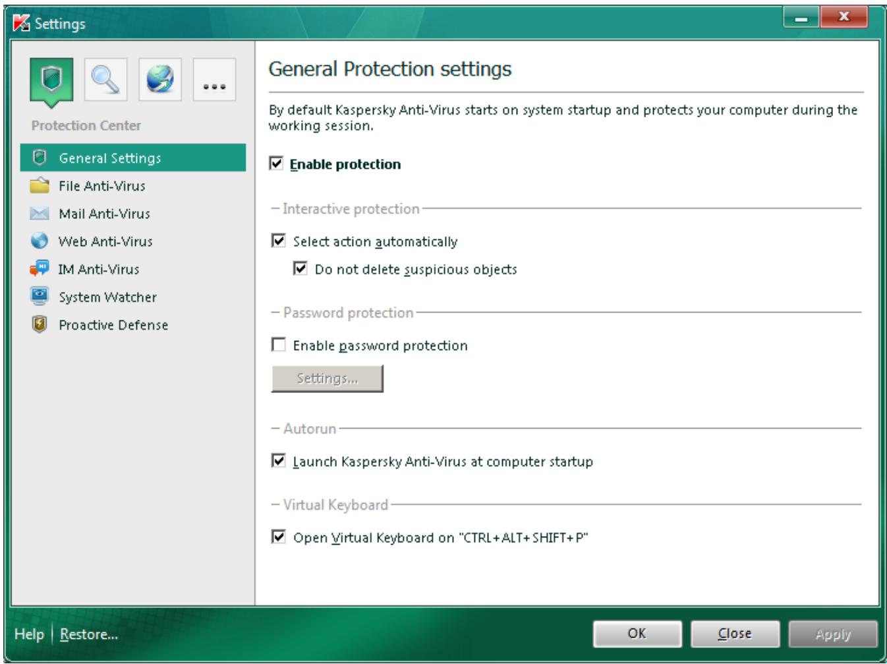Click the Kaspersky logo in title bar
Image resolution: width=887 pixels, height=664 pixels.
tap(22, 24)
